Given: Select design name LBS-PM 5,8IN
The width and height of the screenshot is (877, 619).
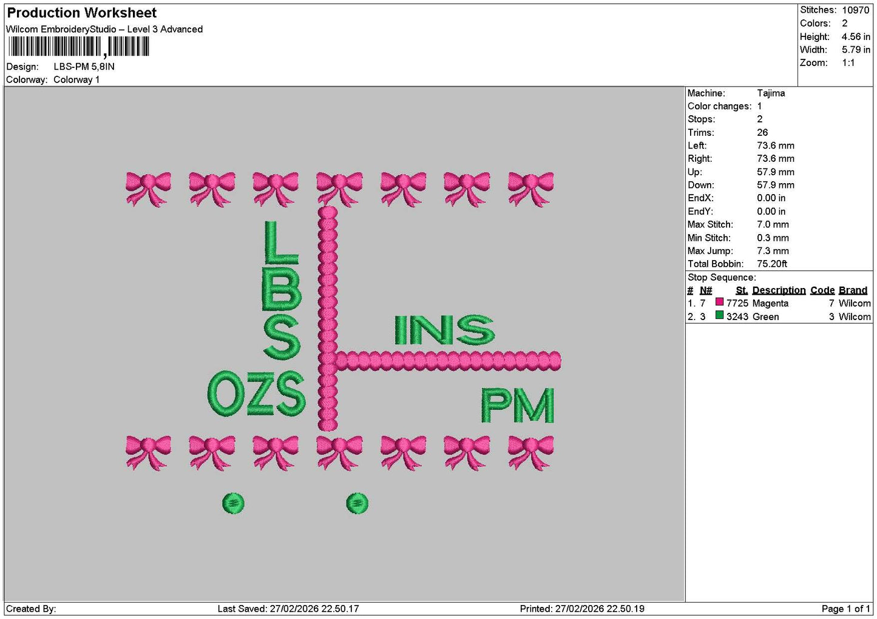Looking at the screenshot, I should pos(84,67).
